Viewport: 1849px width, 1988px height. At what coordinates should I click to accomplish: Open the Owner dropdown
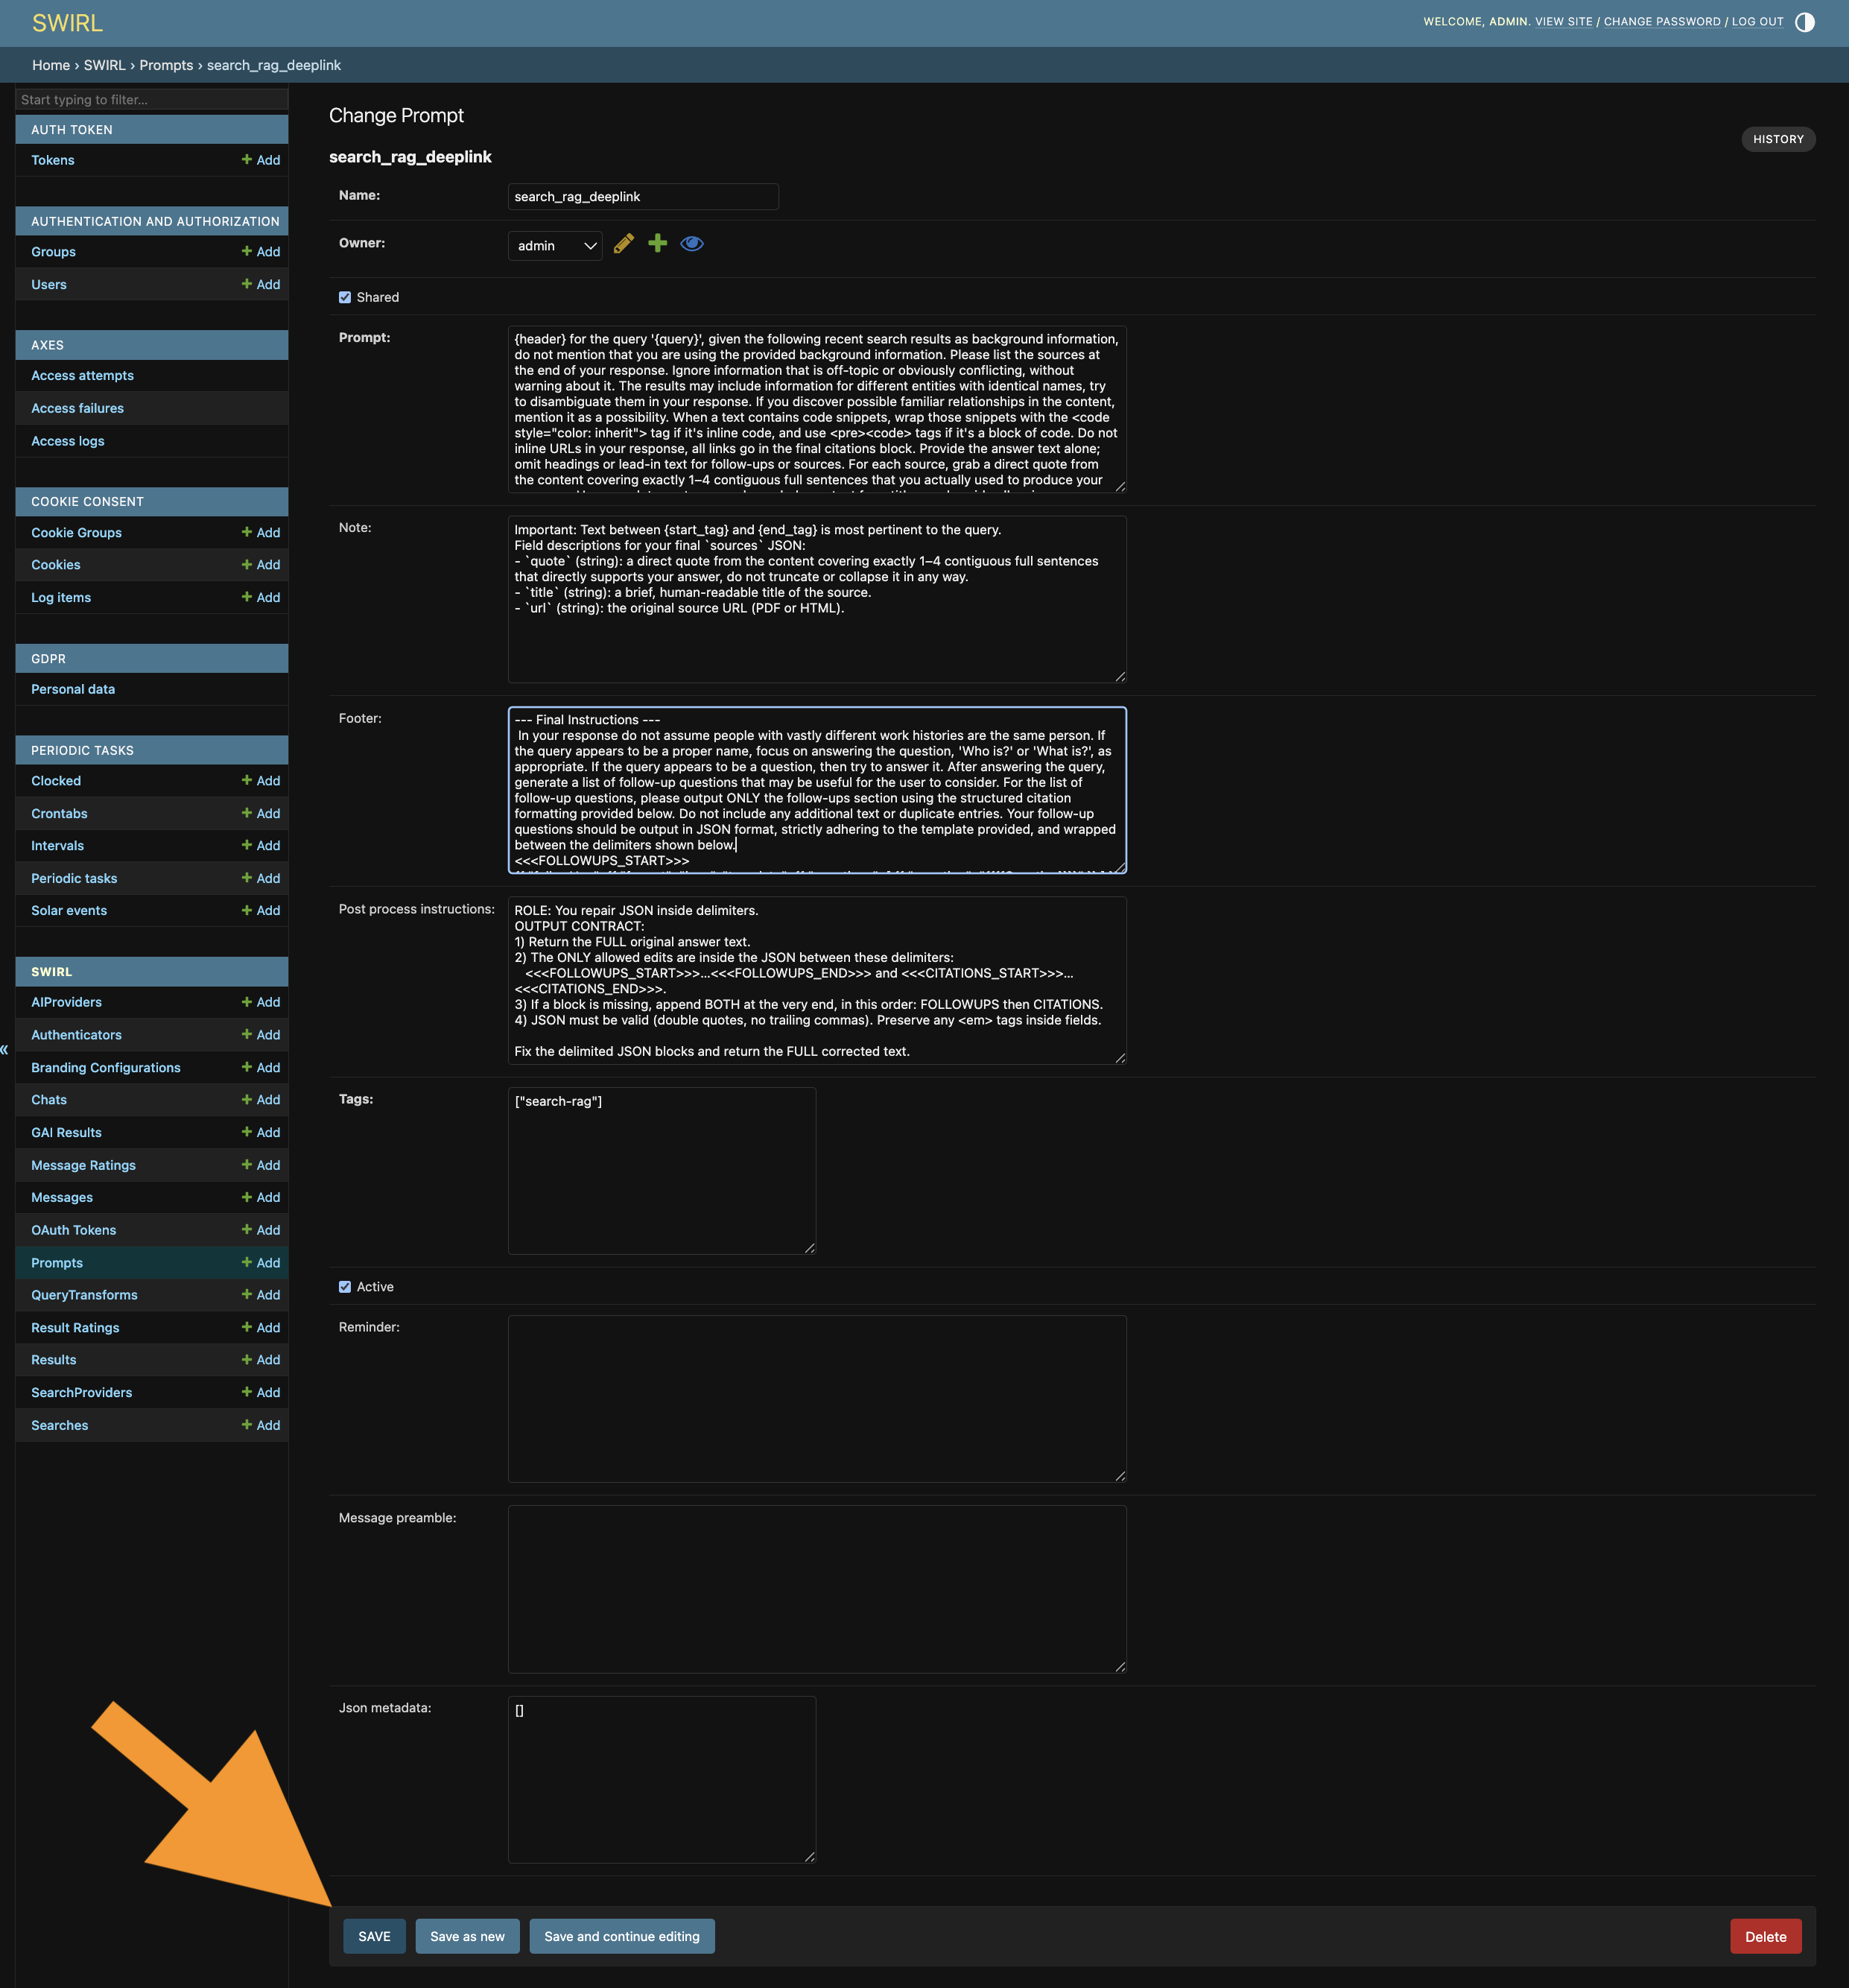pyautogui.click(x=554, y=245)
